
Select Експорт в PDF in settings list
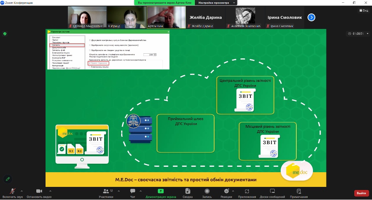tap(59, 58)
